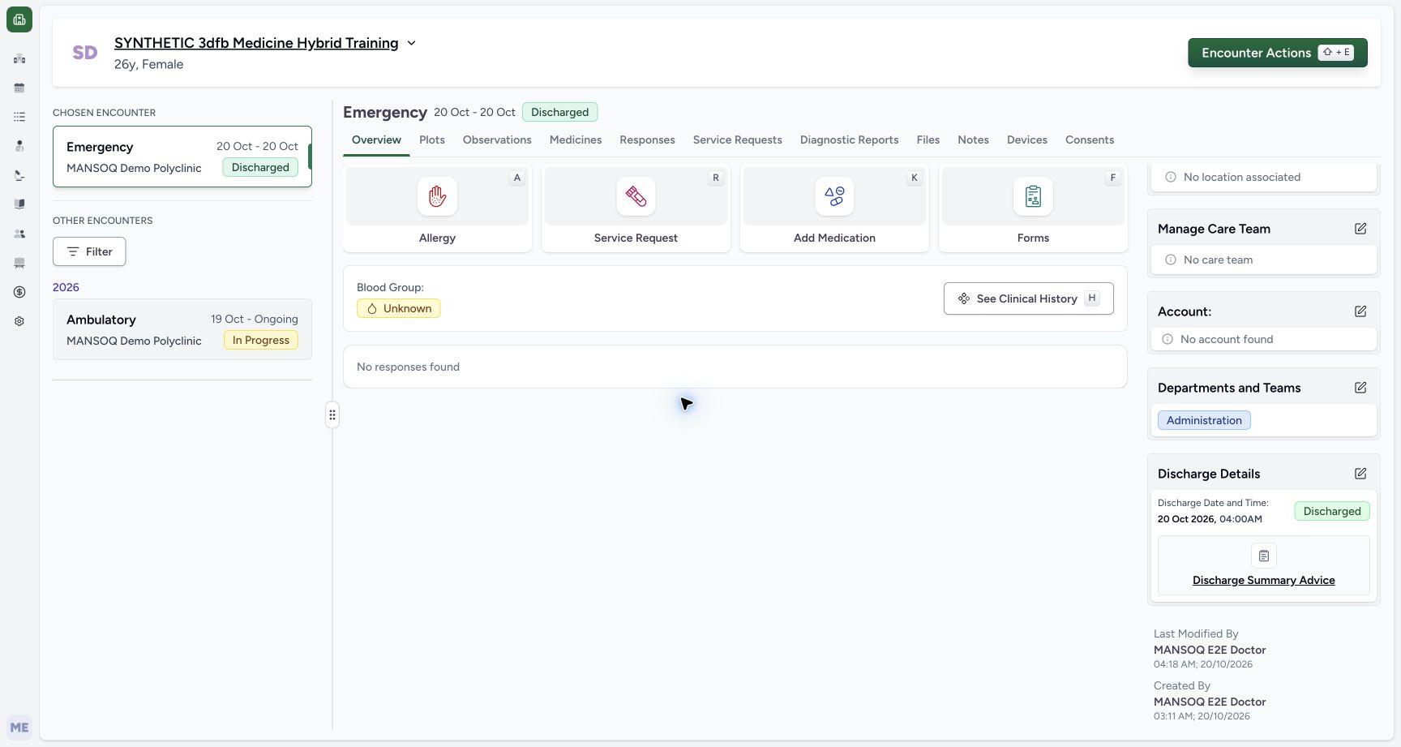Click See Clinical History button

[1029, 298]
